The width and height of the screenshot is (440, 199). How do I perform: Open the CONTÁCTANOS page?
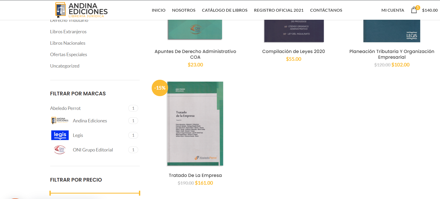tap(326, 10)
